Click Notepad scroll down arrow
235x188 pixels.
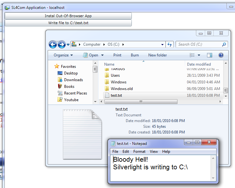(213, 178)
